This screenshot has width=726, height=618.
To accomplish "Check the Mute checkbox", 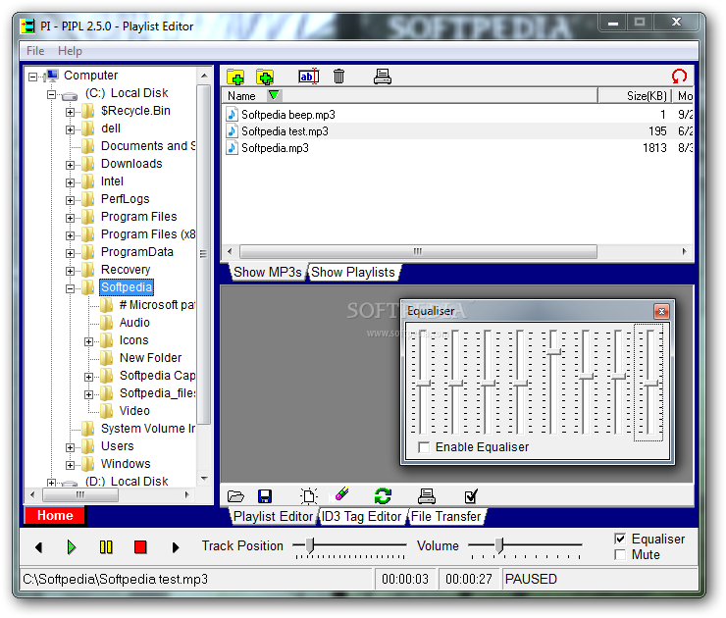I will coord(620,554).
